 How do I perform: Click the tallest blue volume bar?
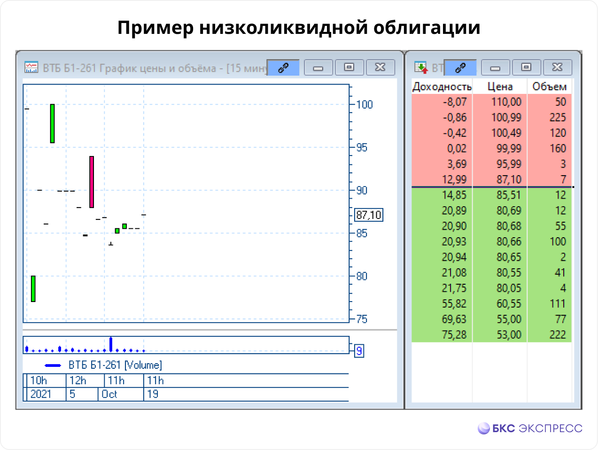coord(111,344)
